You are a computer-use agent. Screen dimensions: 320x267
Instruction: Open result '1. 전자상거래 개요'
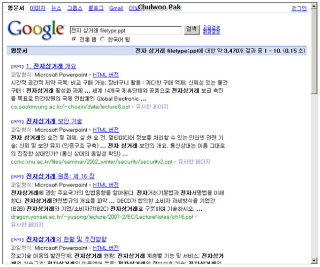coord(51,66)
